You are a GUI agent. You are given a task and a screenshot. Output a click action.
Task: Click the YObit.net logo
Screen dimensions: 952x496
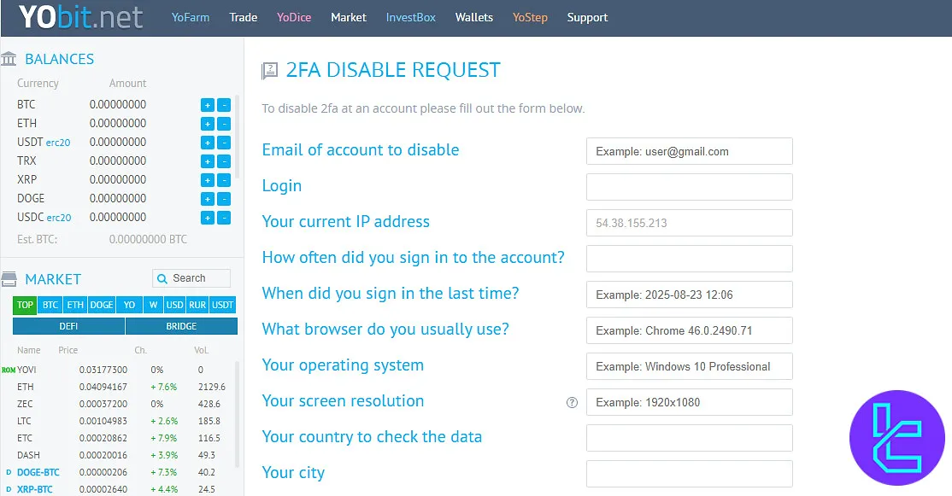coord(80,17)
